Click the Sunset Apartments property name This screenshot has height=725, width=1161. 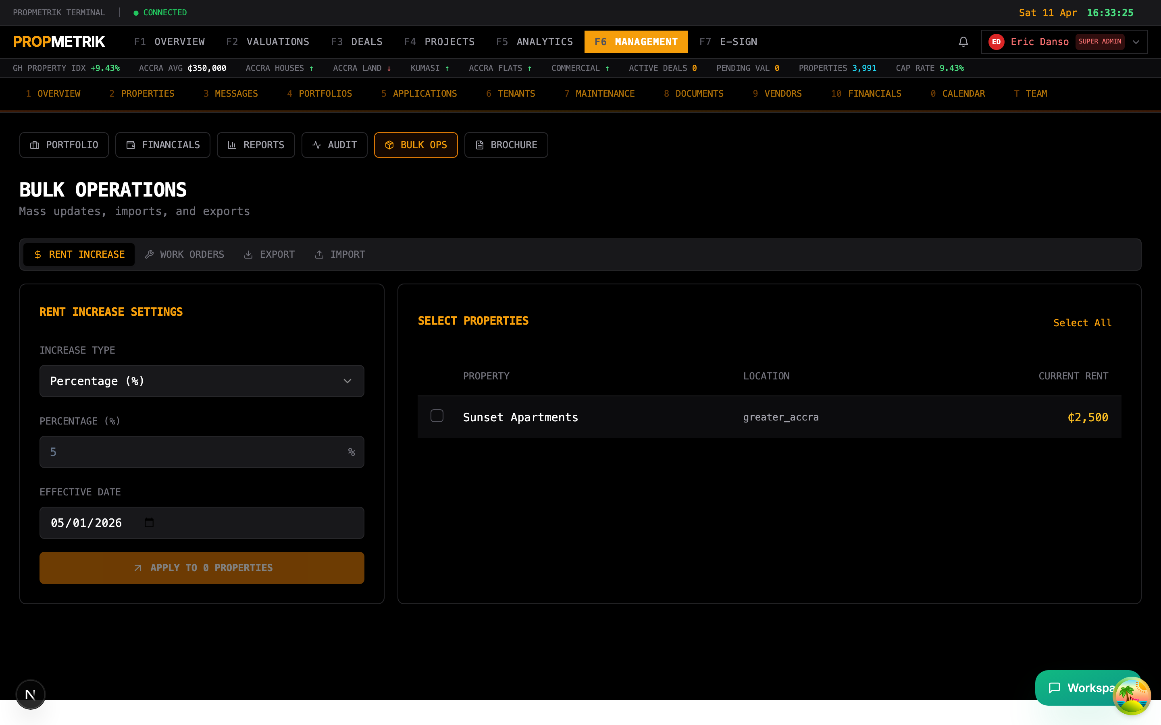[x=520, y=417]
